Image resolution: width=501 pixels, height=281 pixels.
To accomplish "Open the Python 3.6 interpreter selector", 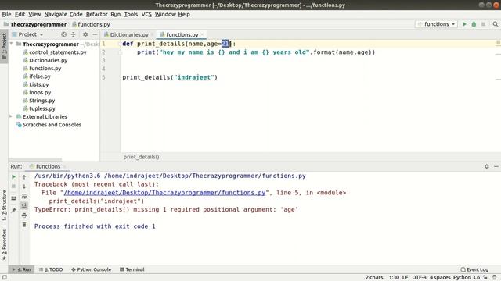I will coord(467,278).
